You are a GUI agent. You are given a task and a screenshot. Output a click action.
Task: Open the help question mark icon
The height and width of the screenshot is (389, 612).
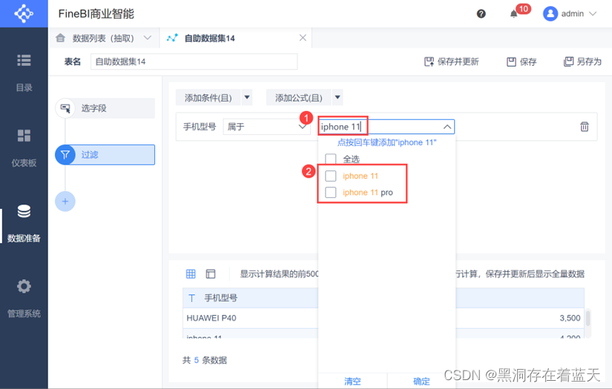click(x=481, y=13)
